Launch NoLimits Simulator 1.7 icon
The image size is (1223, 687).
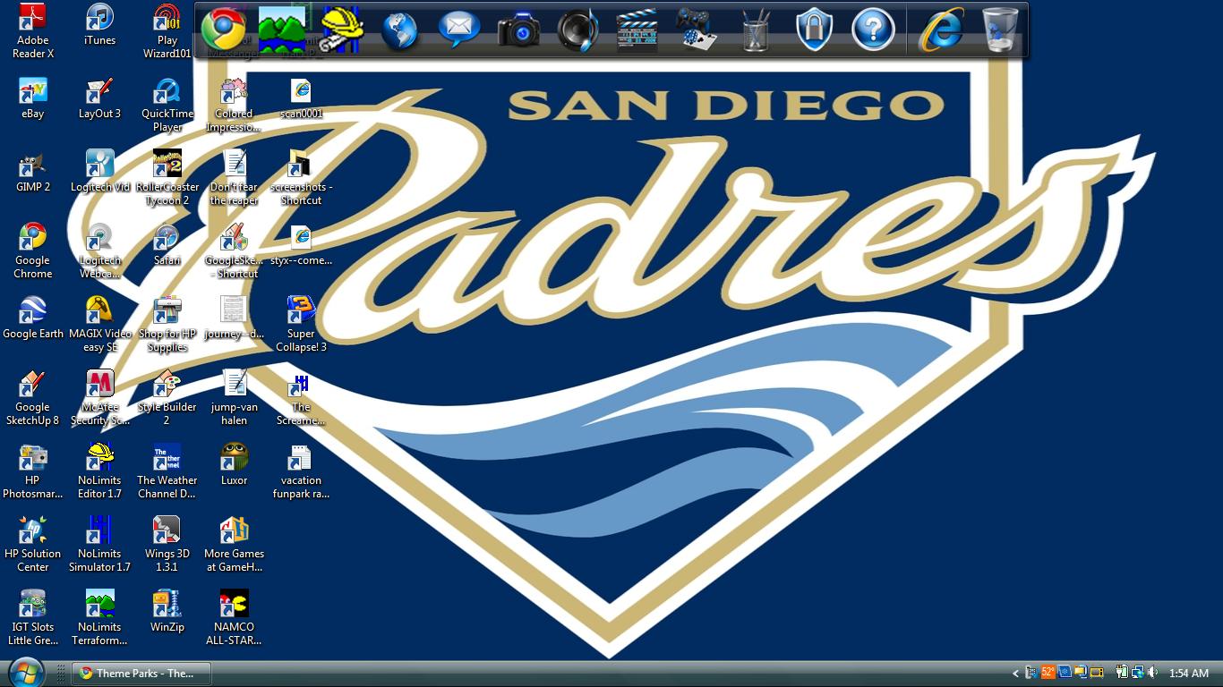99,545
